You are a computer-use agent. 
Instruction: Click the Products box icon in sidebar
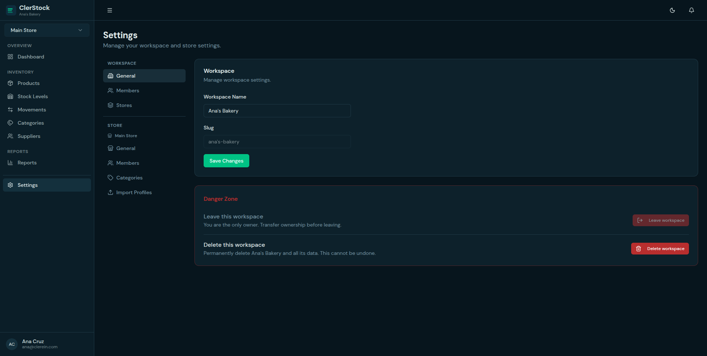10,83
